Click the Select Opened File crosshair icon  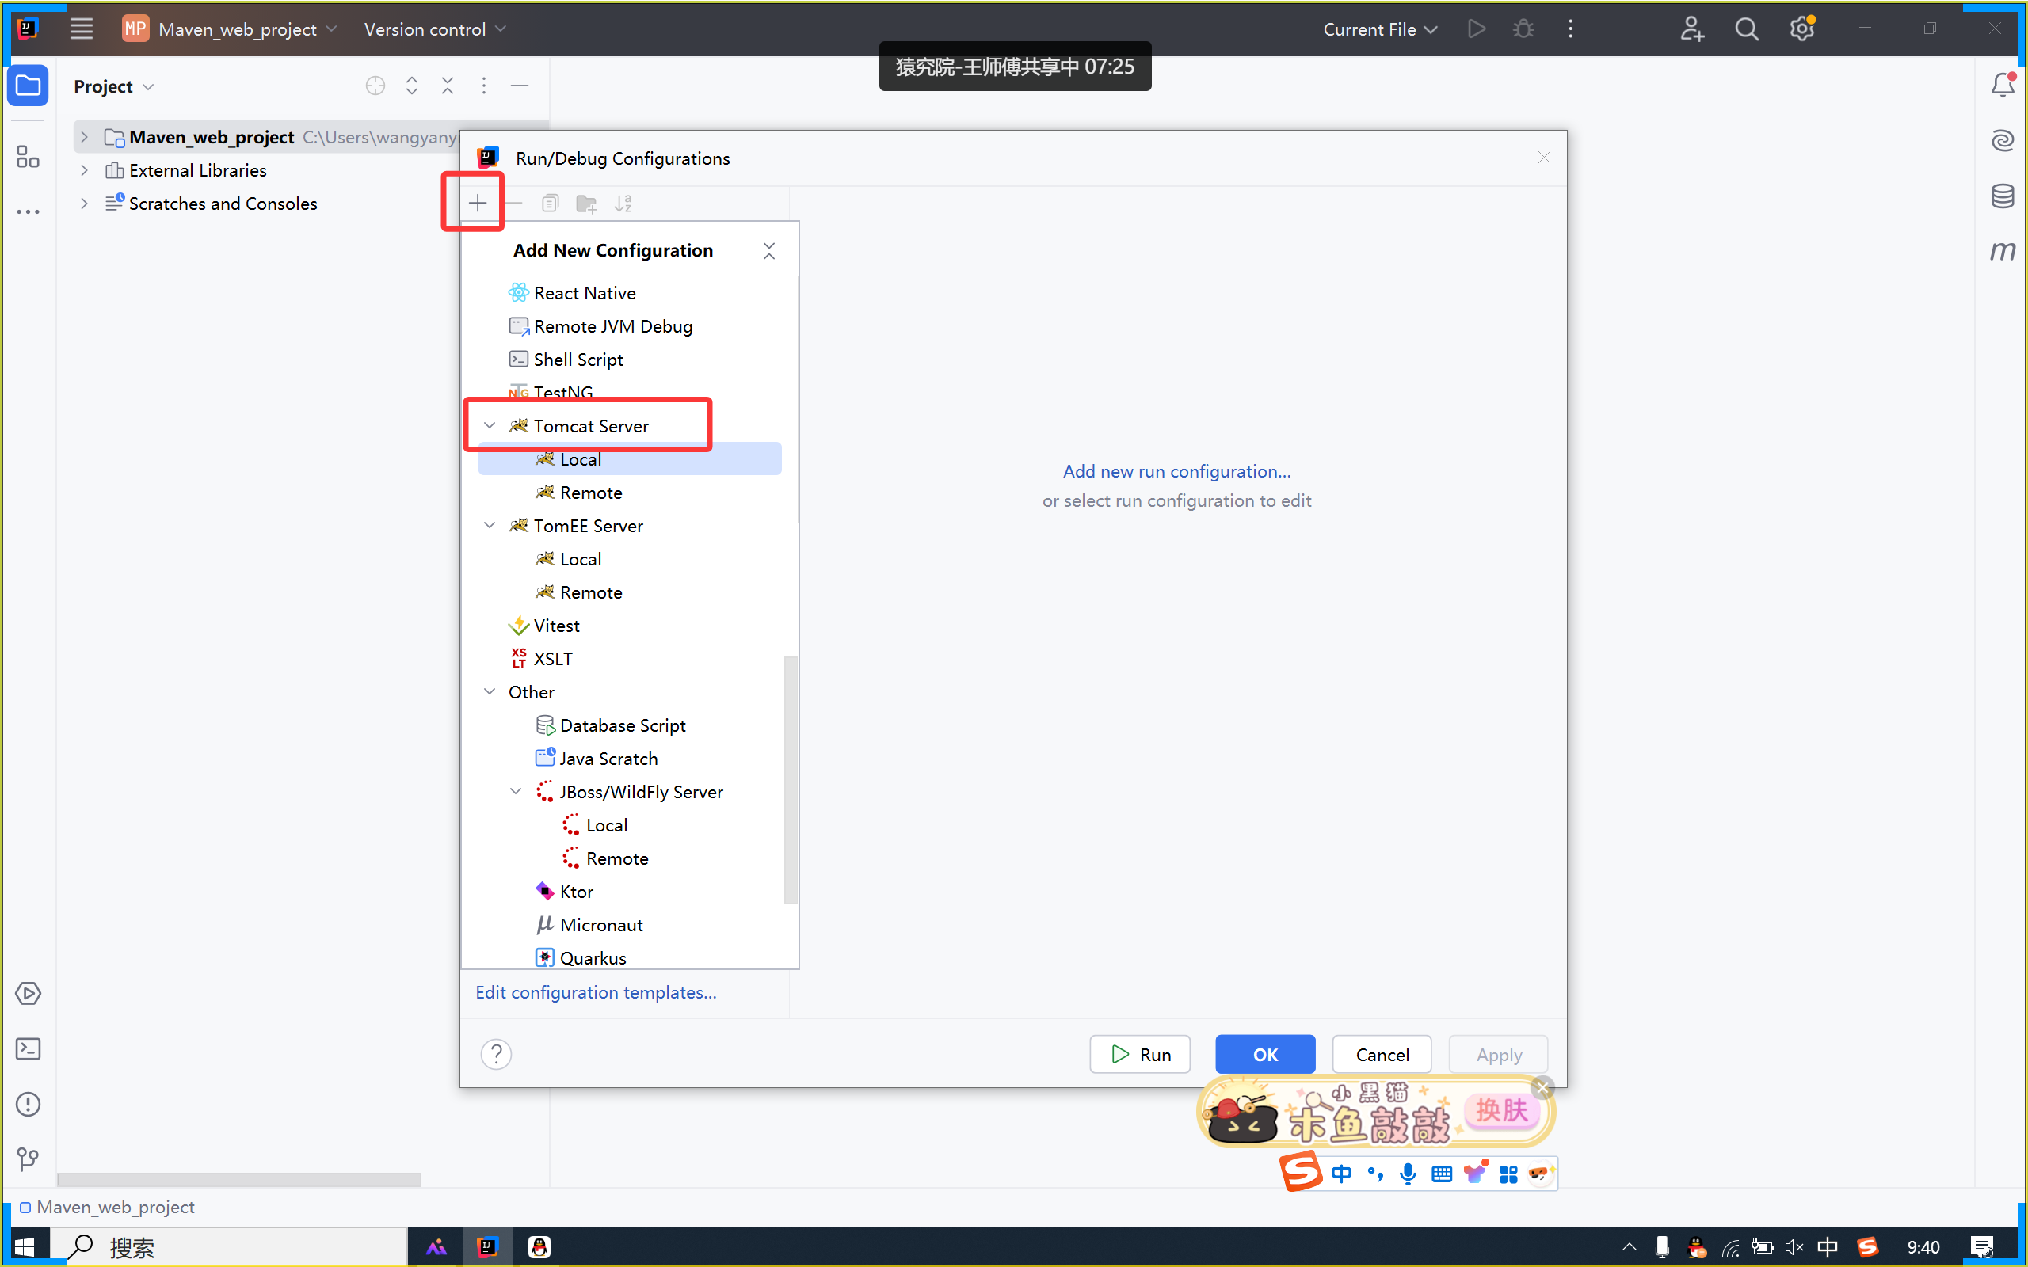375,86
